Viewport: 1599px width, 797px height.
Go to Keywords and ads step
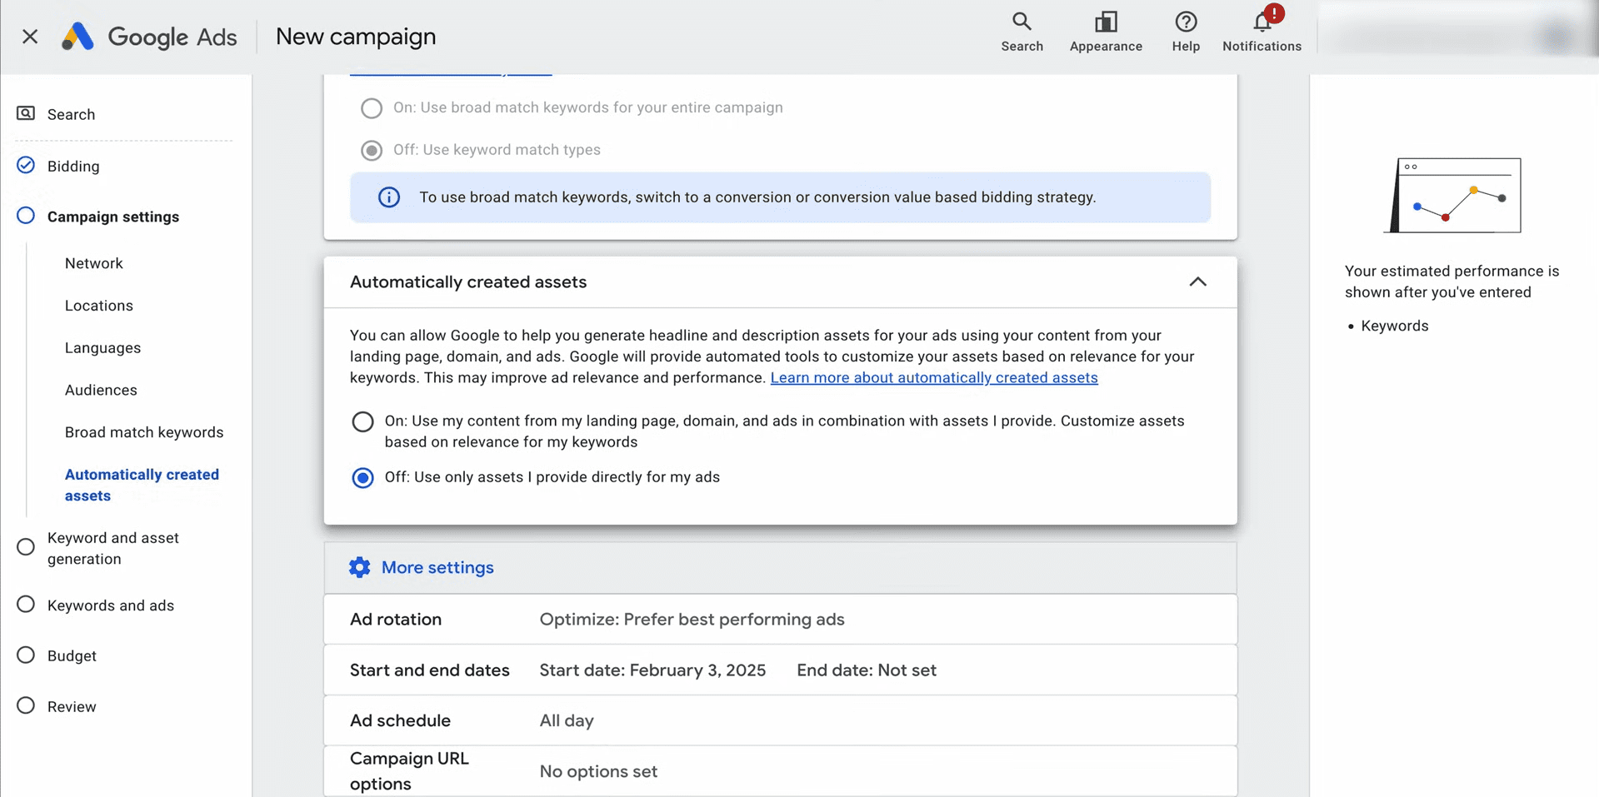[111, 605]
